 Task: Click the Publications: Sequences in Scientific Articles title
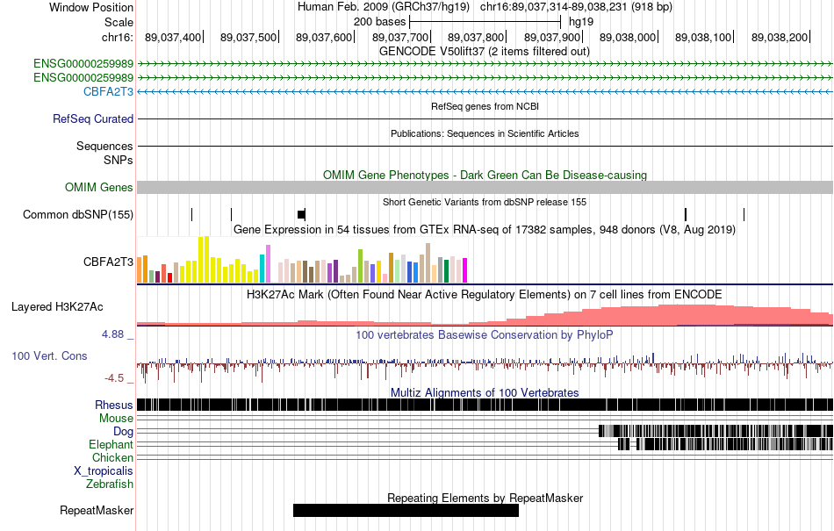click(485, 133)
